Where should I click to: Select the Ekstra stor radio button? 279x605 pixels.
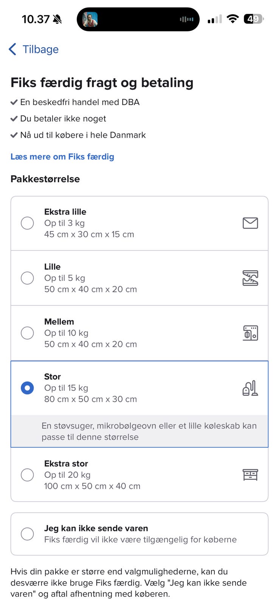(x=27, y=475)
